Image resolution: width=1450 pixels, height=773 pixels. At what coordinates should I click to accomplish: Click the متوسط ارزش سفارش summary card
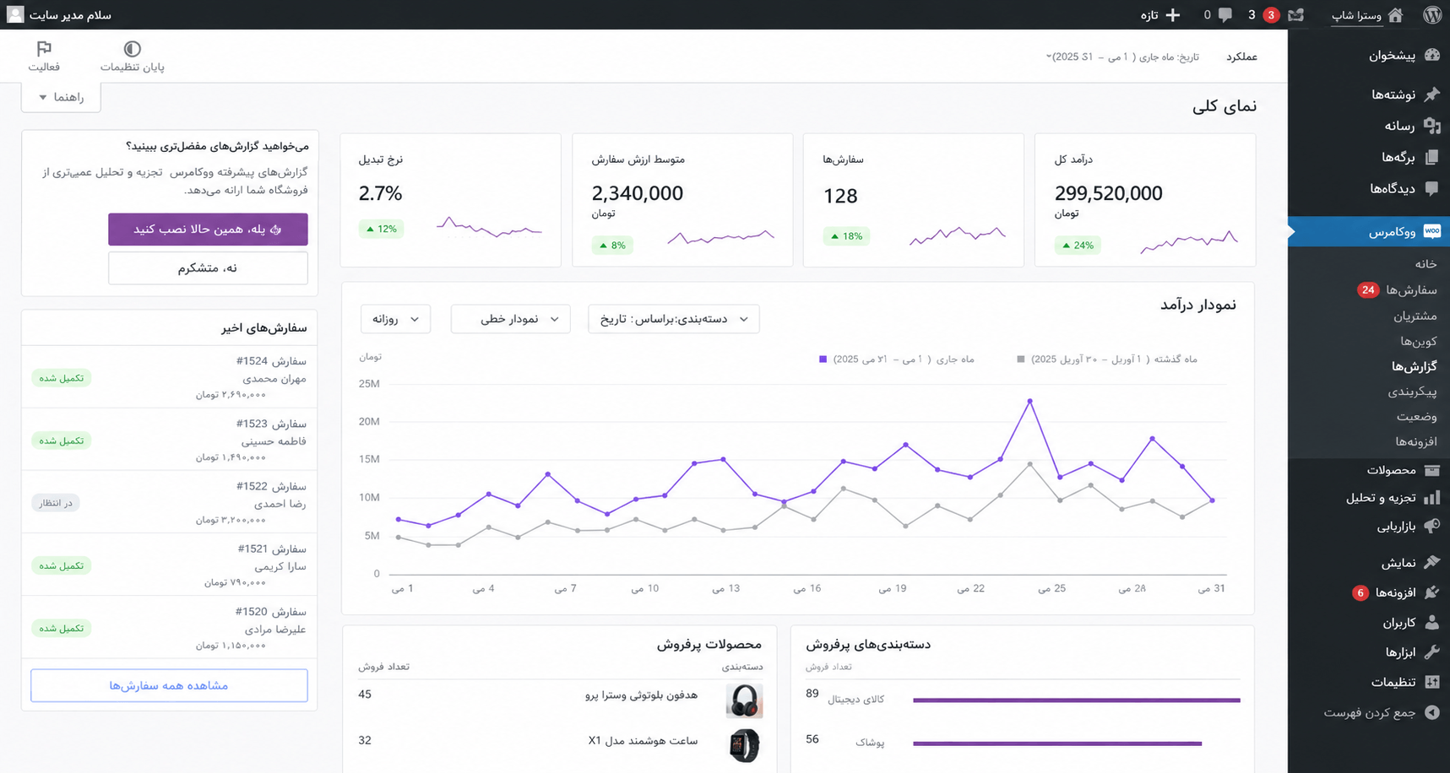[682, 200]
